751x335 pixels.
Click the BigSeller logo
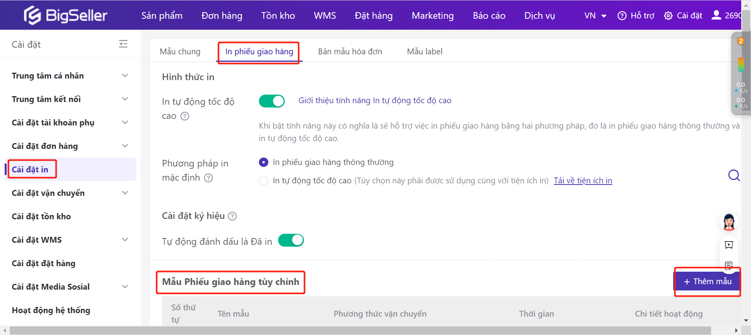pos(65,16)
